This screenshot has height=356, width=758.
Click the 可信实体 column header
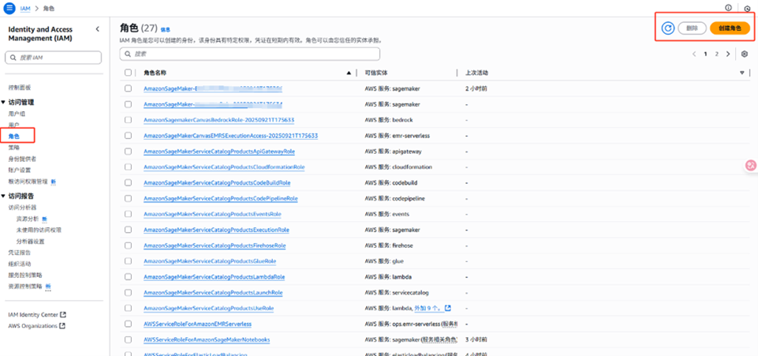coord(376,73)
